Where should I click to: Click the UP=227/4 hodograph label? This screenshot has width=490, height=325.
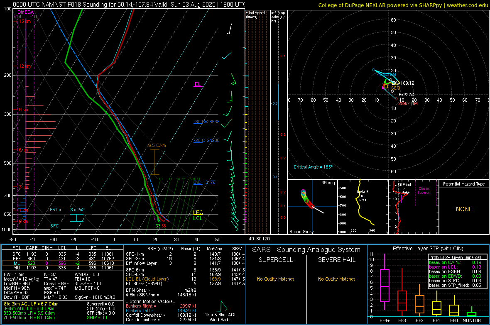[405, 95]
